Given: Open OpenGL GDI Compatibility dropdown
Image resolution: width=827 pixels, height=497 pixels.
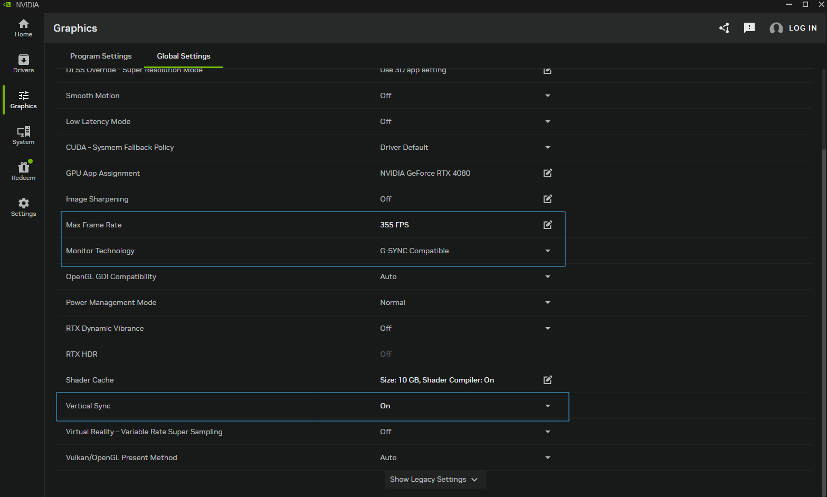Looking at the screenshot, I should coord(548,276).
